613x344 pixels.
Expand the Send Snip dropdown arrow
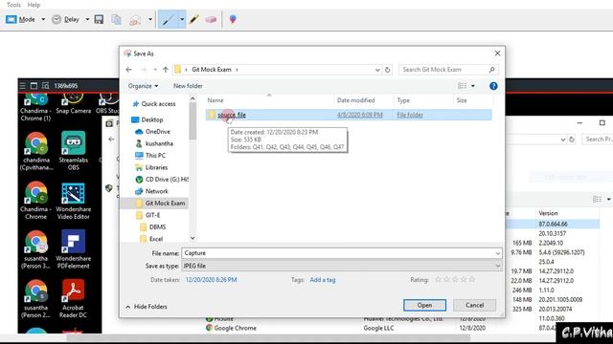click(x=150, y=19)
